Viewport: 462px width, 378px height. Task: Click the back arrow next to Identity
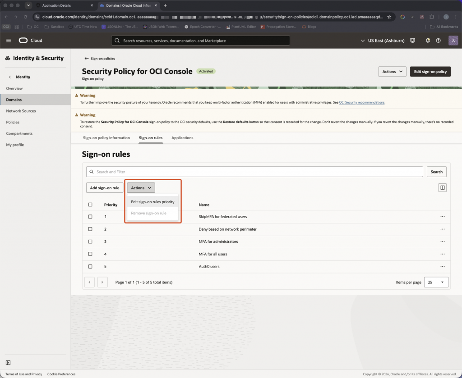point(10,77)
